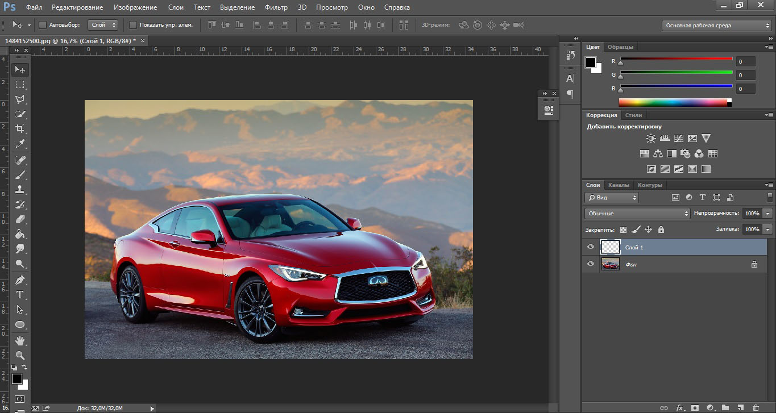Open the Фильтр menu
Viewport: 776px width, 413px height.
tap(276, 7)
